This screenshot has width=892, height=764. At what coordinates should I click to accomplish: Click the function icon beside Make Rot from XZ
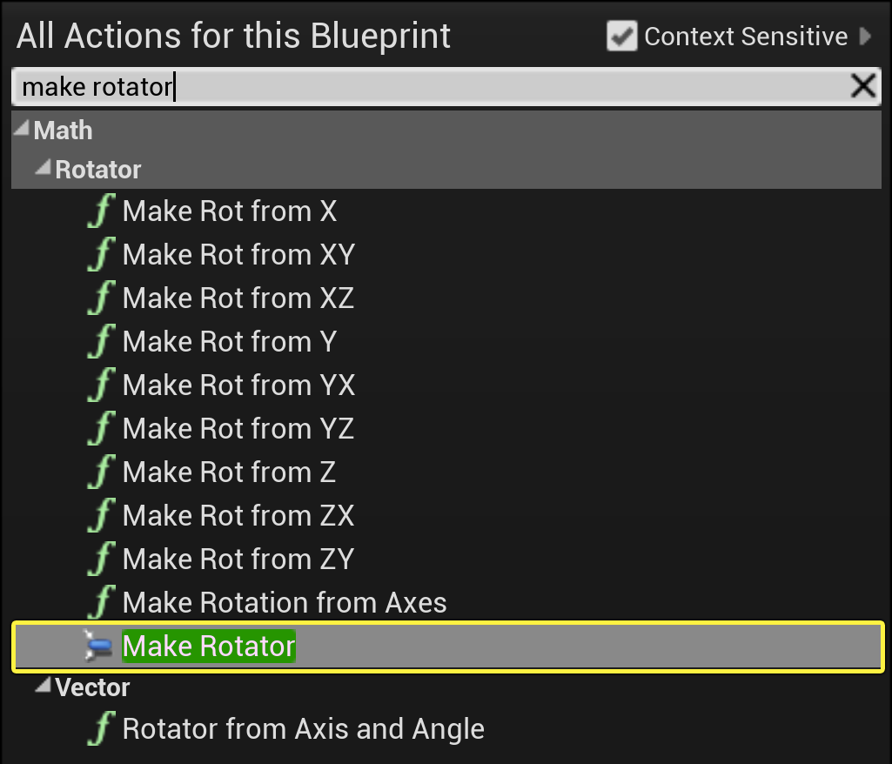[x=101, y=298]
